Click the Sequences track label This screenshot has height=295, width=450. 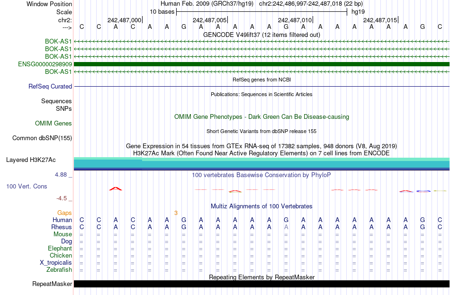point(56,101)
